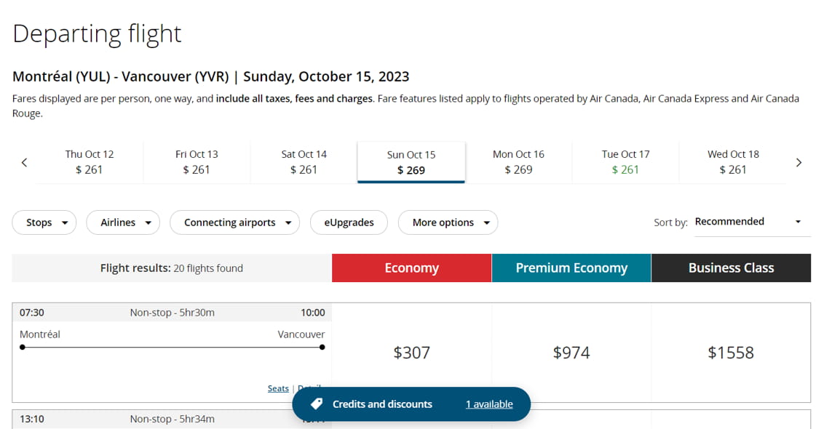This screenshot has height=429, width=840.
Task: Select the $1558 Business Class fare
Action: 731,353
